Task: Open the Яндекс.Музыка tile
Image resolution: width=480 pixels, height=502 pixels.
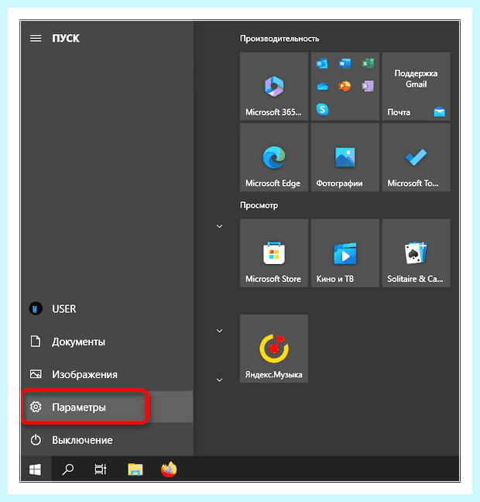Action: pyautogui.click(x=274, y=349)
